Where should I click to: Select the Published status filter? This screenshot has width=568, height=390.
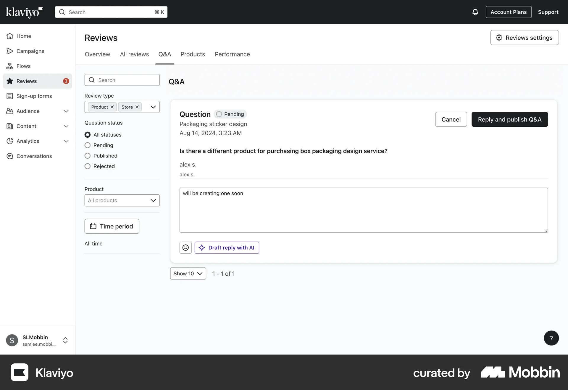[88, 156]
